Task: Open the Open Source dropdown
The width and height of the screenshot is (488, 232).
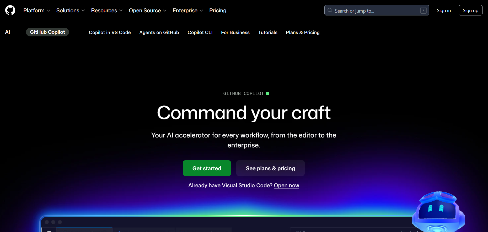Action: pos(148,10)
